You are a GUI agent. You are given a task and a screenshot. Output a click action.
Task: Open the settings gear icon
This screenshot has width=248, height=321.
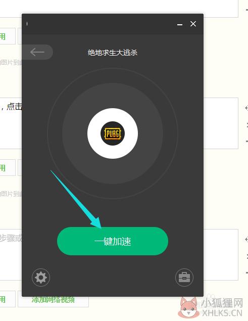[41, 278]
